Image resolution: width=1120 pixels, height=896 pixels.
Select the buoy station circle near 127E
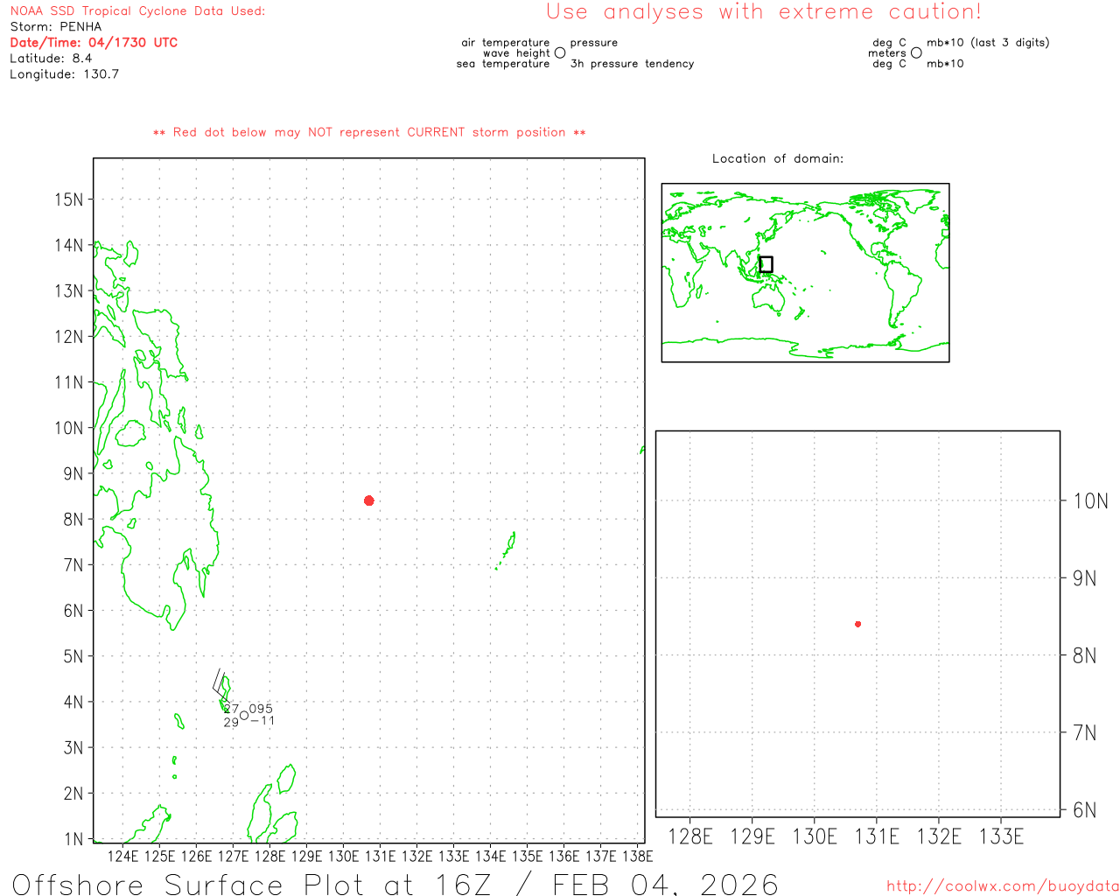244,716
